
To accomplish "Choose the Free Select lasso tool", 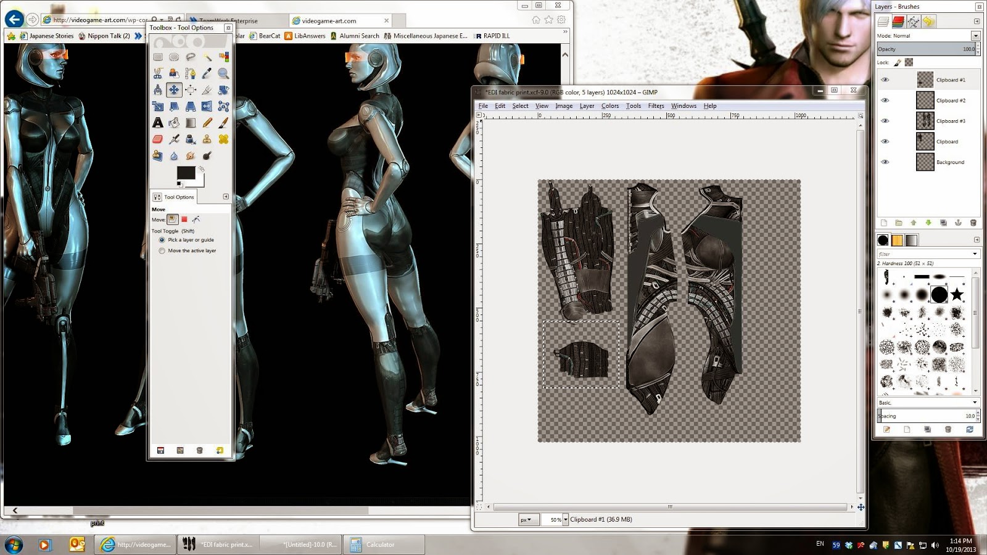I will pos(191,57).
